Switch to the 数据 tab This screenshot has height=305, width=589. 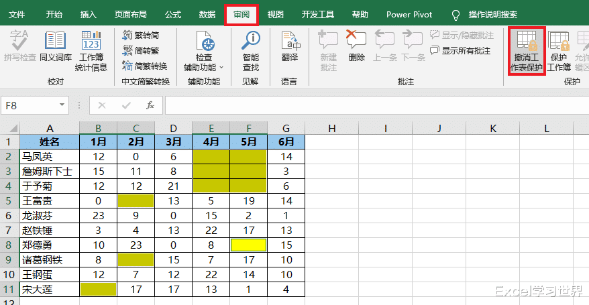[207, 15]
